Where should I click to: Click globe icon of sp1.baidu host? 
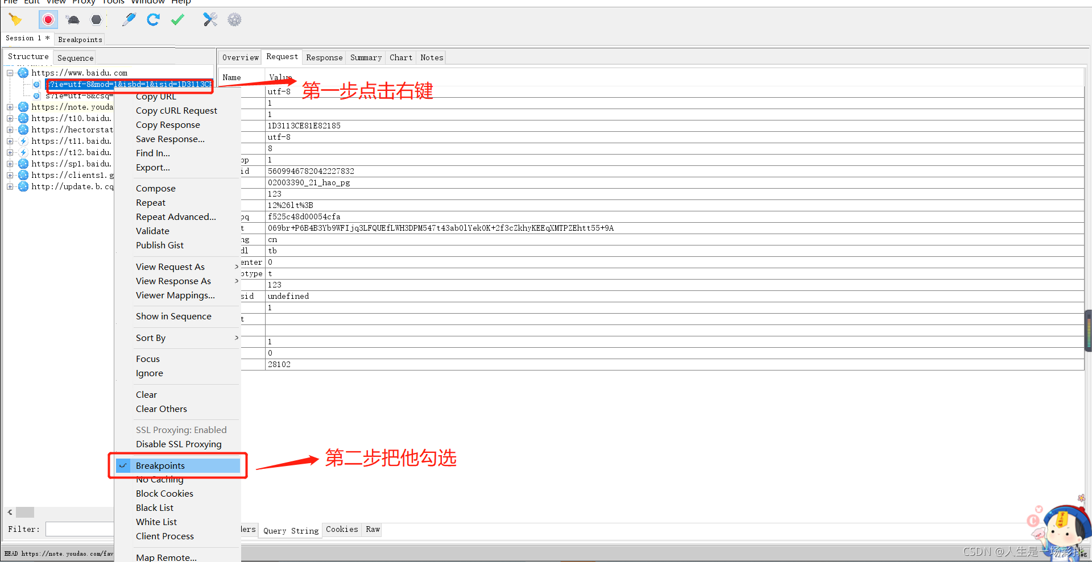click(x=23, y=164)
